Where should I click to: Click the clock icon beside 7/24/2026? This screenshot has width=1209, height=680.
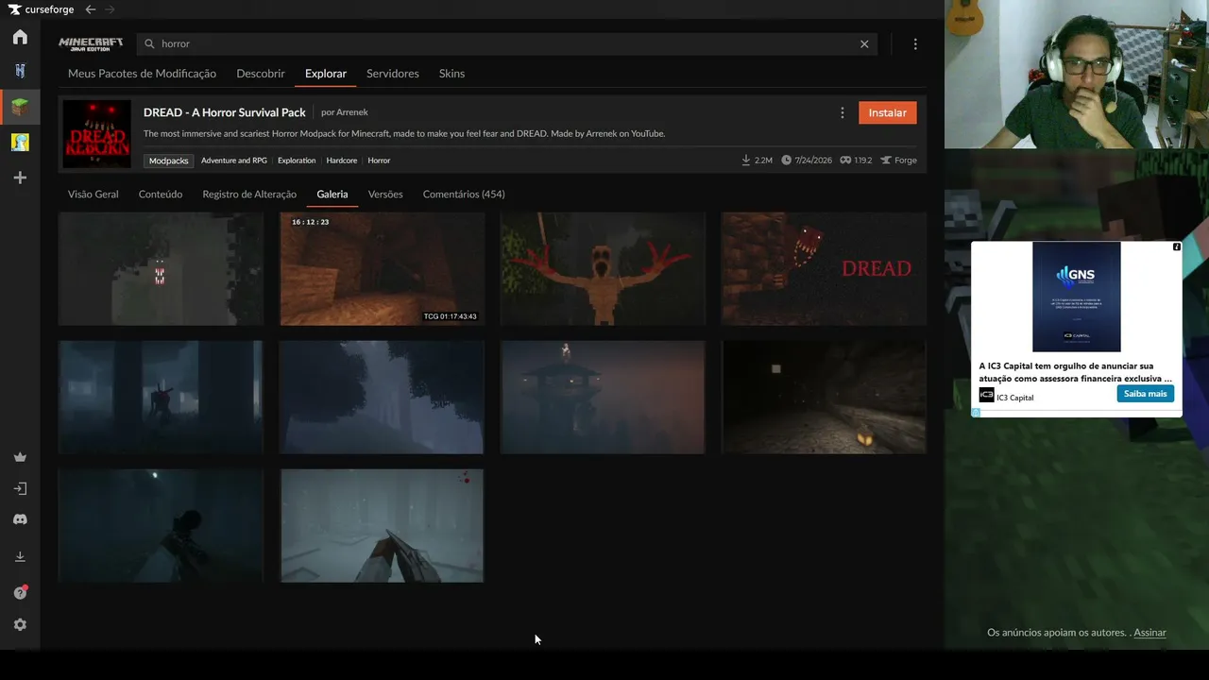click(786, 161)
